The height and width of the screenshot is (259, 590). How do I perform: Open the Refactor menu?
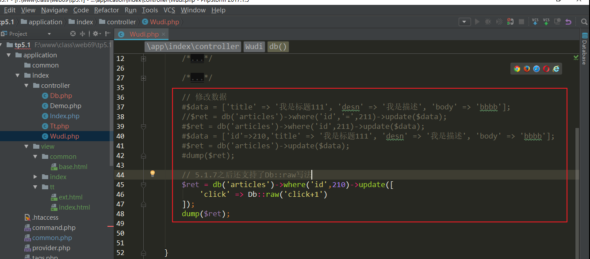pos(107,10)
